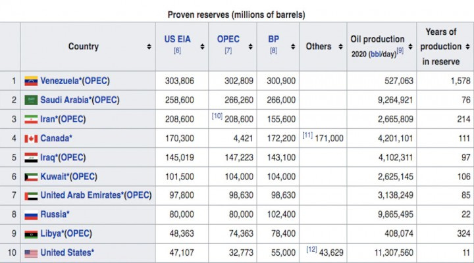The height and width of the screenshot is (263, 474).
Task: Open citation [10] in Iran row
Action: coord(217,116)
